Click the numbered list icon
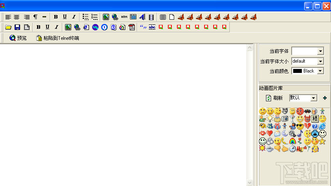Screen dimensions: 331x186 [x=95, y=17]
